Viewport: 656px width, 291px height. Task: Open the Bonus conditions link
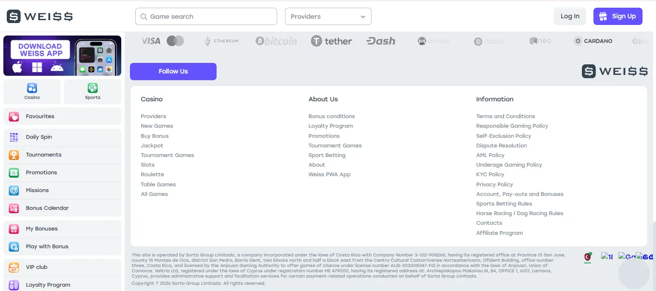tap(332, 116)
